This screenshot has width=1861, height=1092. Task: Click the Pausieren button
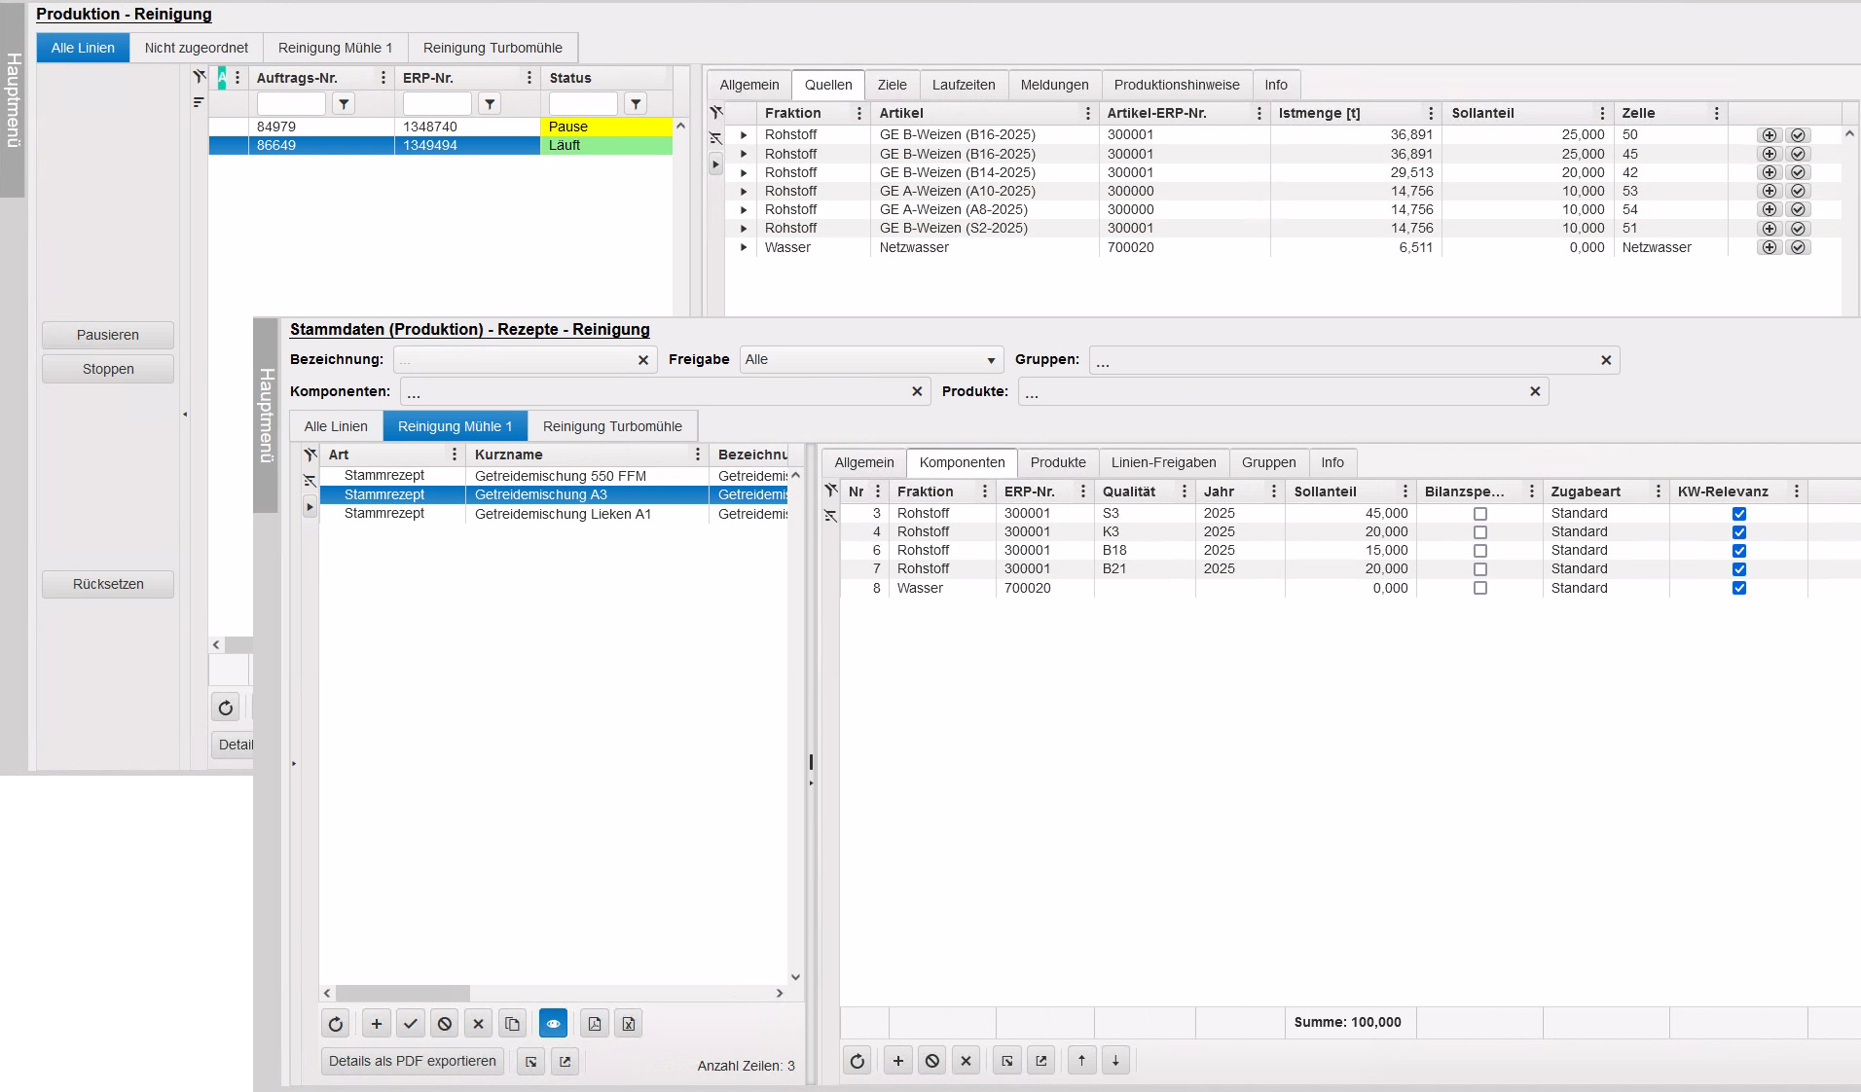108,335
